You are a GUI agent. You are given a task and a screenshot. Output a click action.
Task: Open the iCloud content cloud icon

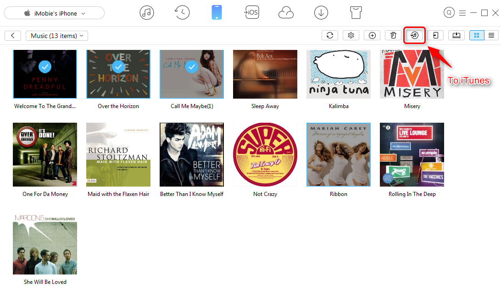(286, 13)
